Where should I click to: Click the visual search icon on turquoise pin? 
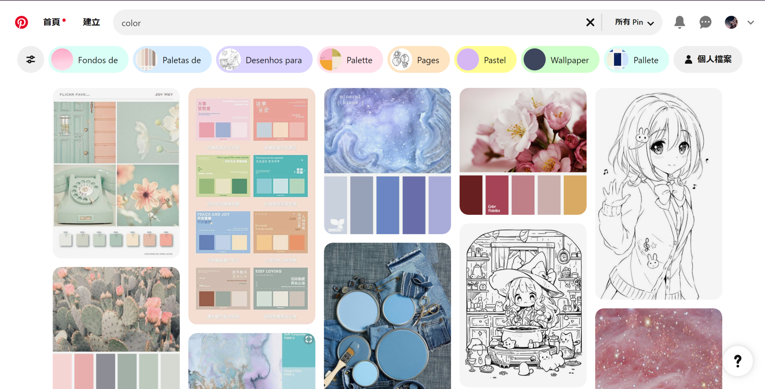309,339
